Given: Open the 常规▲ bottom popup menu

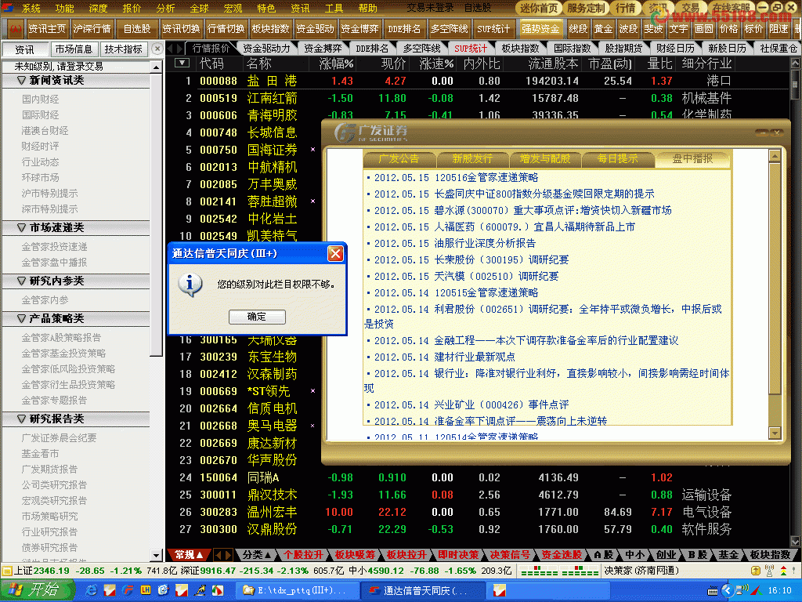Looking at the screenshot, I should click(x=188, y=555).
